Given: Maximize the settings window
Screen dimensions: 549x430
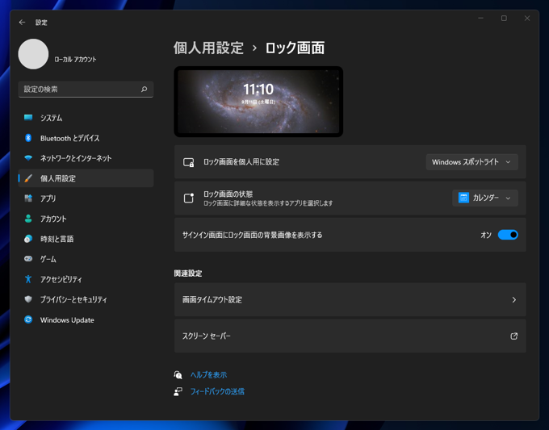Looking at the screenshot, I should click(504, 19).
